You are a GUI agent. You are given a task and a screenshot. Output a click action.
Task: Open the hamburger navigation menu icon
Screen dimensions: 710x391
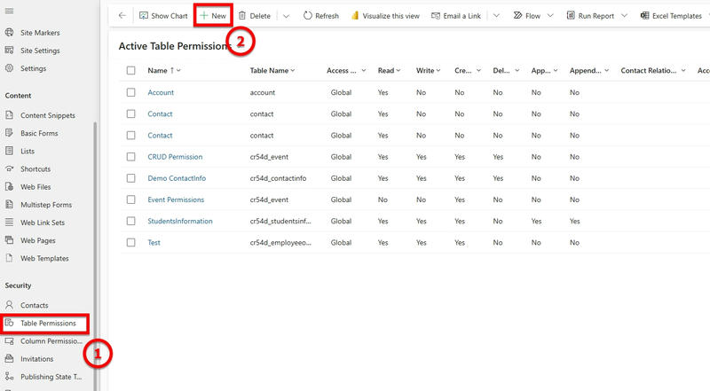coord(9,11)
